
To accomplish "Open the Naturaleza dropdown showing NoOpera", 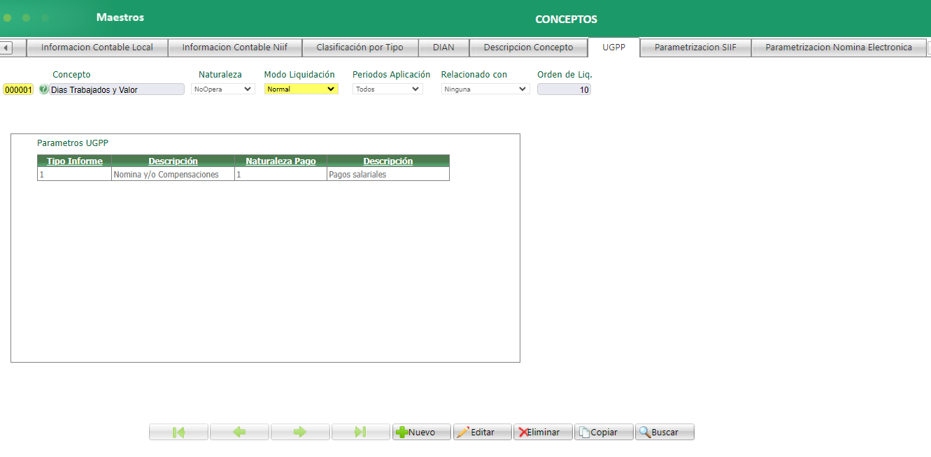I will 223,89.
